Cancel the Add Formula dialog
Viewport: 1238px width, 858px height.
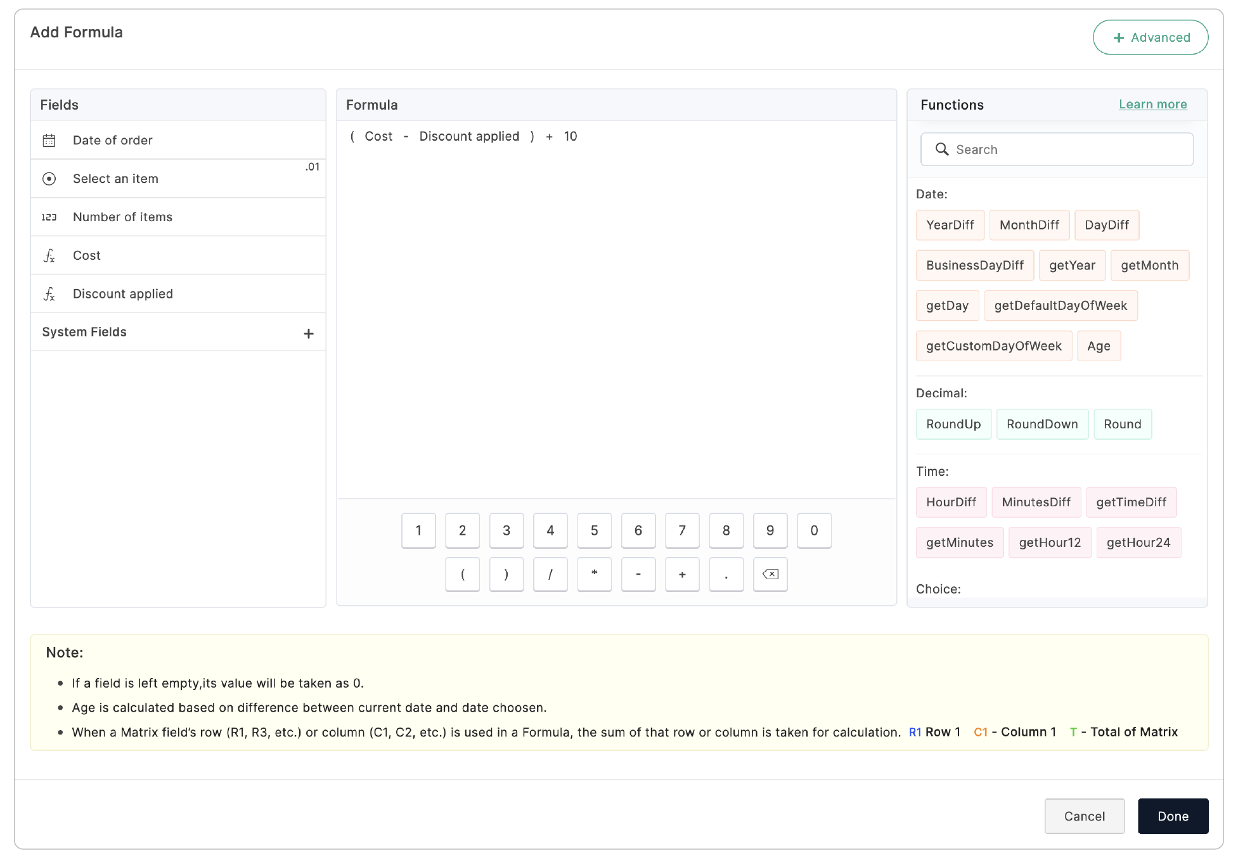coord(1084,816)
